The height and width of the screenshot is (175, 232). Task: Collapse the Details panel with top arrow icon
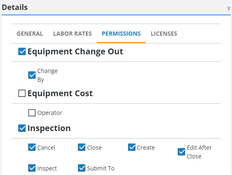[229, 9]
